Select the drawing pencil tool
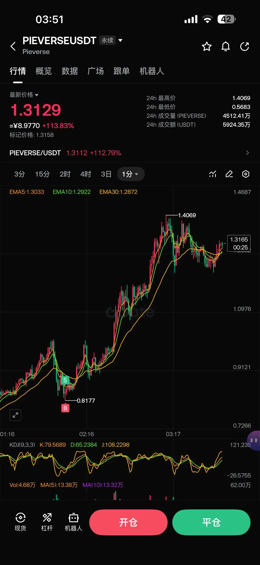This screenshot has width=260, height=565. (x=229, y=174)
